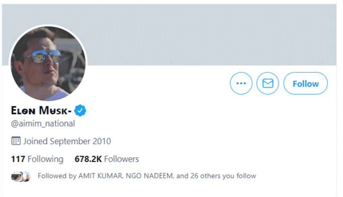Click the envelope message icon

[268, 83]
